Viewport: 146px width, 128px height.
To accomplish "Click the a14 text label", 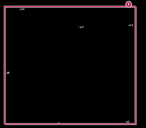I will coord(22,9).
